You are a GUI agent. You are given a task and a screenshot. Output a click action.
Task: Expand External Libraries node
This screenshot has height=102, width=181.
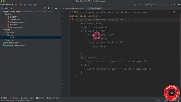point(1,43)
